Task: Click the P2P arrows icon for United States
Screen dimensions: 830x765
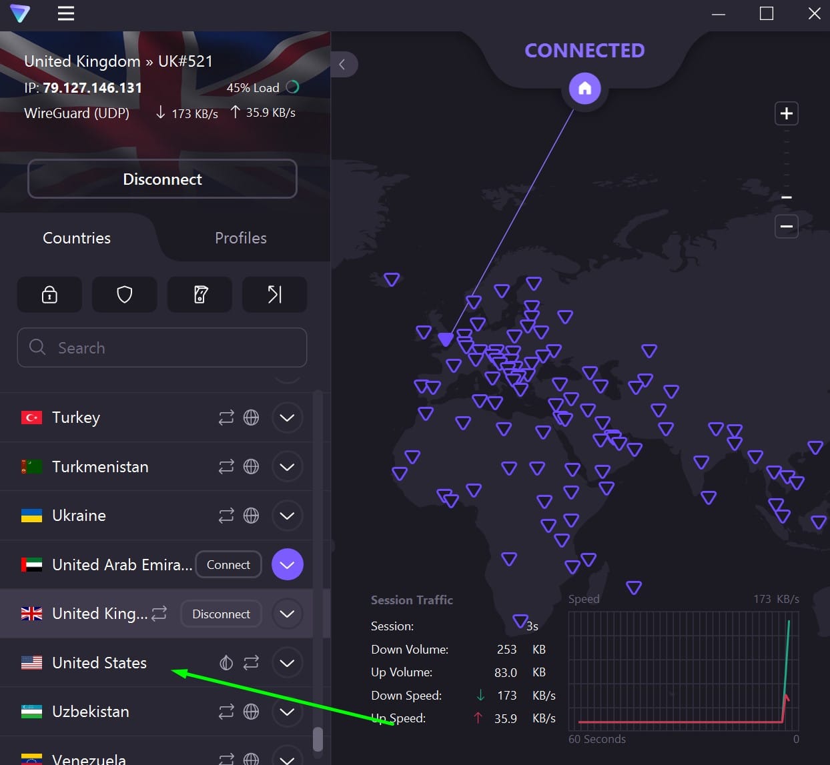Action: coord(251,663)
